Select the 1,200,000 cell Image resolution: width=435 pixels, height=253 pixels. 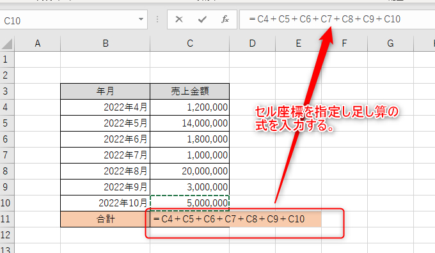click(190, 107)
